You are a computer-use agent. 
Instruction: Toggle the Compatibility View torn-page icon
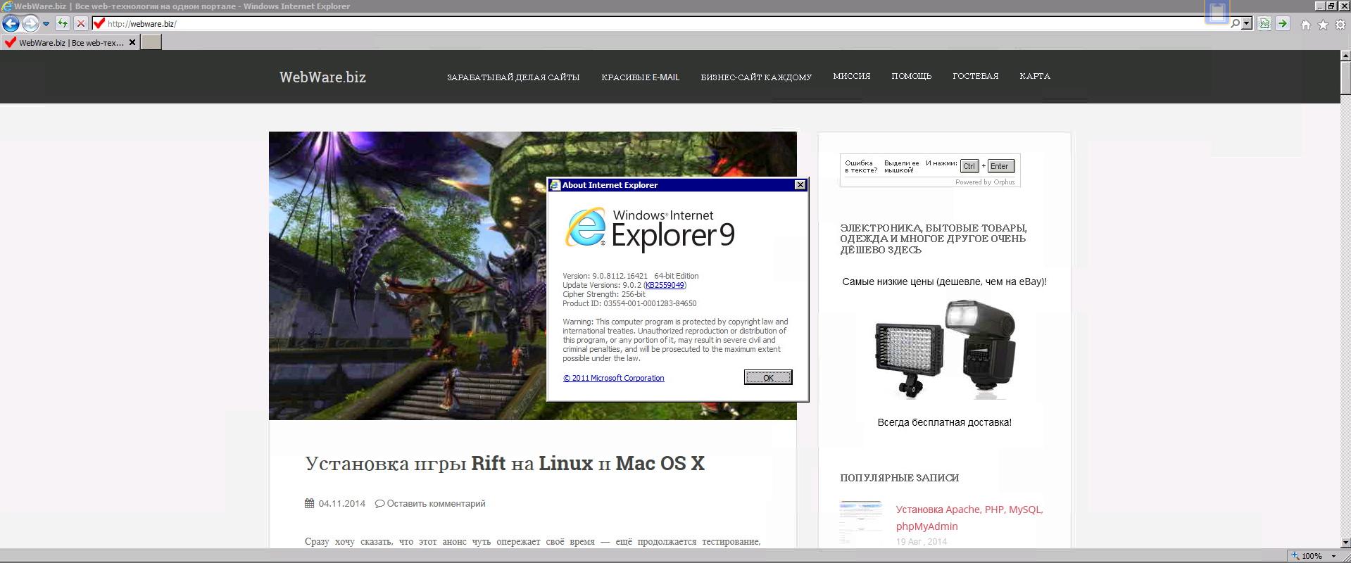pyautogui.click(x=1264, y=23)
